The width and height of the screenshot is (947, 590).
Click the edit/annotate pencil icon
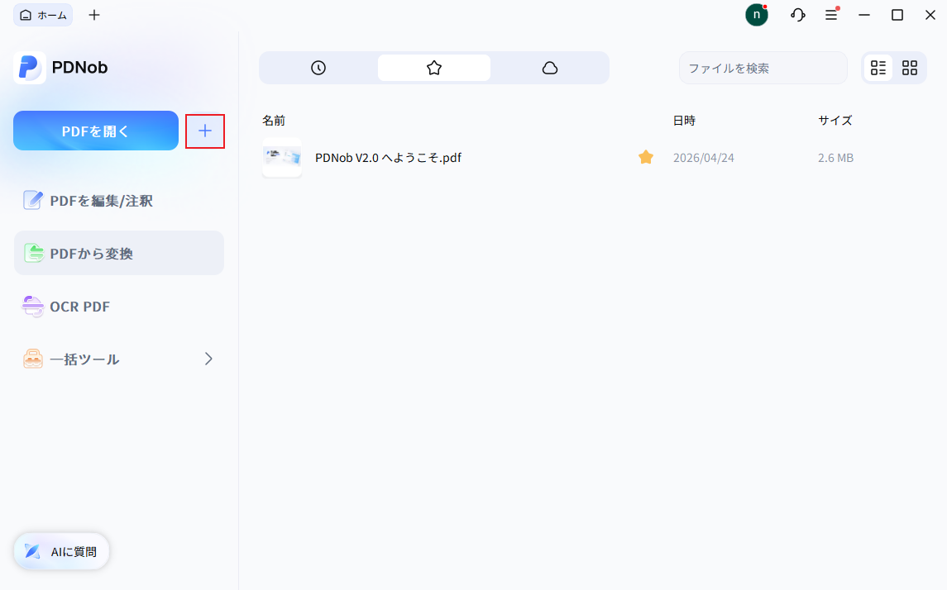32,200
